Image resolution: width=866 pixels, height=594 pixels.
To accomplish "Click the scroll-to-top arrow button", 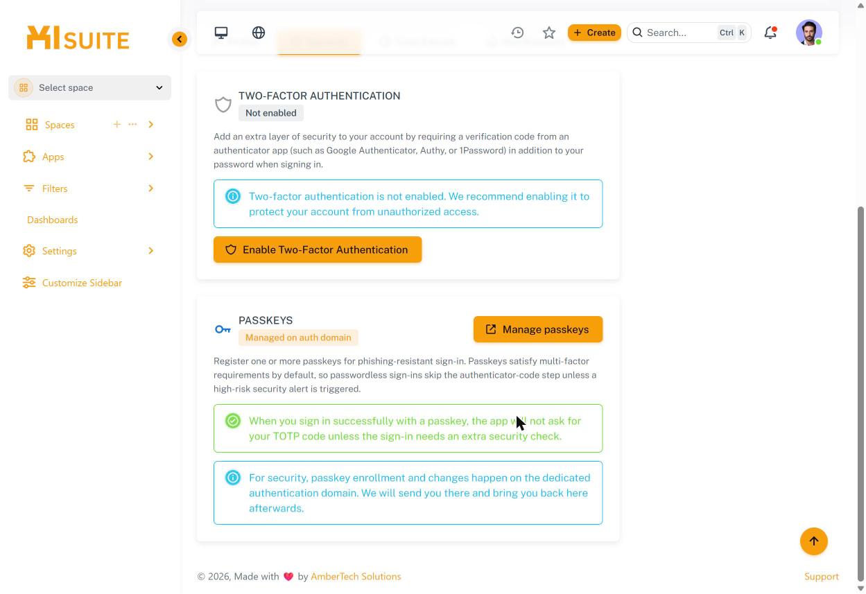I will [x=814, y=541].
